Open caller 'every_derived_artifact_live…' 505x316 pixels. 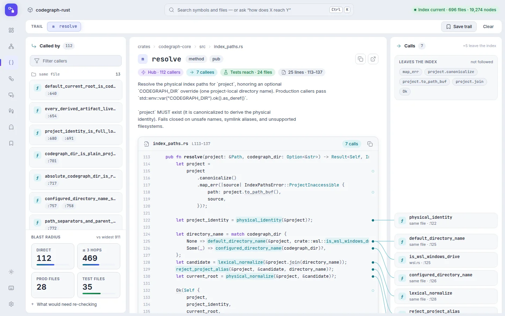[76, 112]
